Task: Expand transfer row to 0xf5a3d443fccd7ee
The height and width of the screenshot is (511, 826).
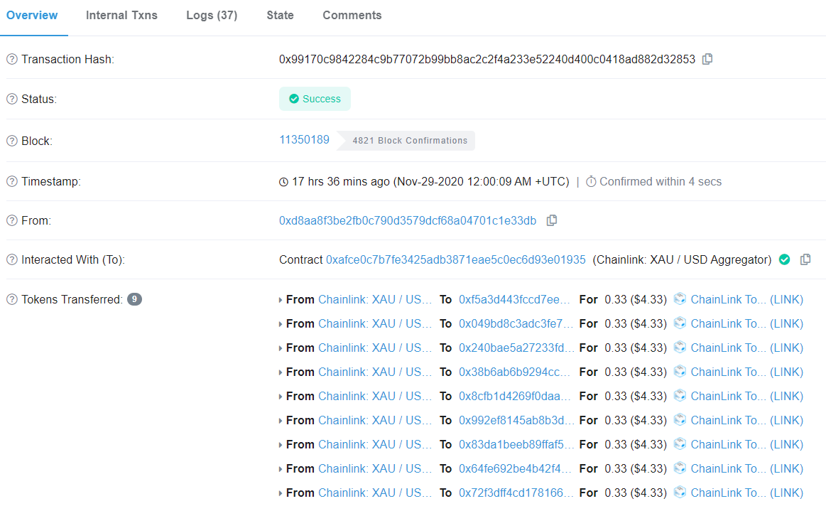Action: (x=281, y=300)
